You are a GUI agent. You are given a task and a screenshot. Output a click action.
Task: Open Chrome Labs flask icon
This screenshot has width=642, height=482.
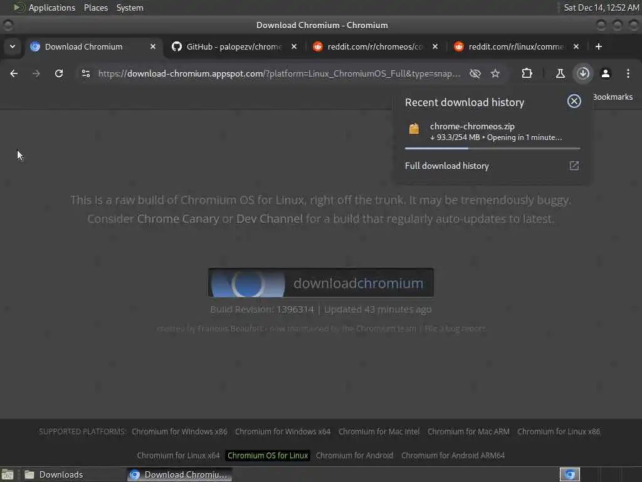pos(560,73)
